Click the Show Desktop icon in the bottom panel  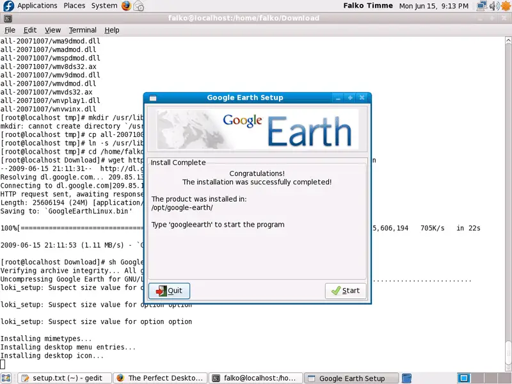click(7, 378)
